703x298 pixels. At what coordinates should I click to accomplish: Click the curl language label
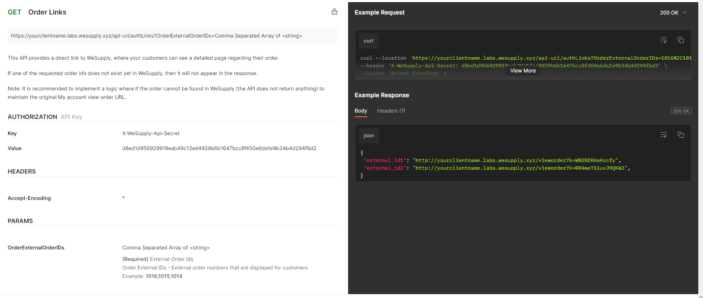coord(369,41)
